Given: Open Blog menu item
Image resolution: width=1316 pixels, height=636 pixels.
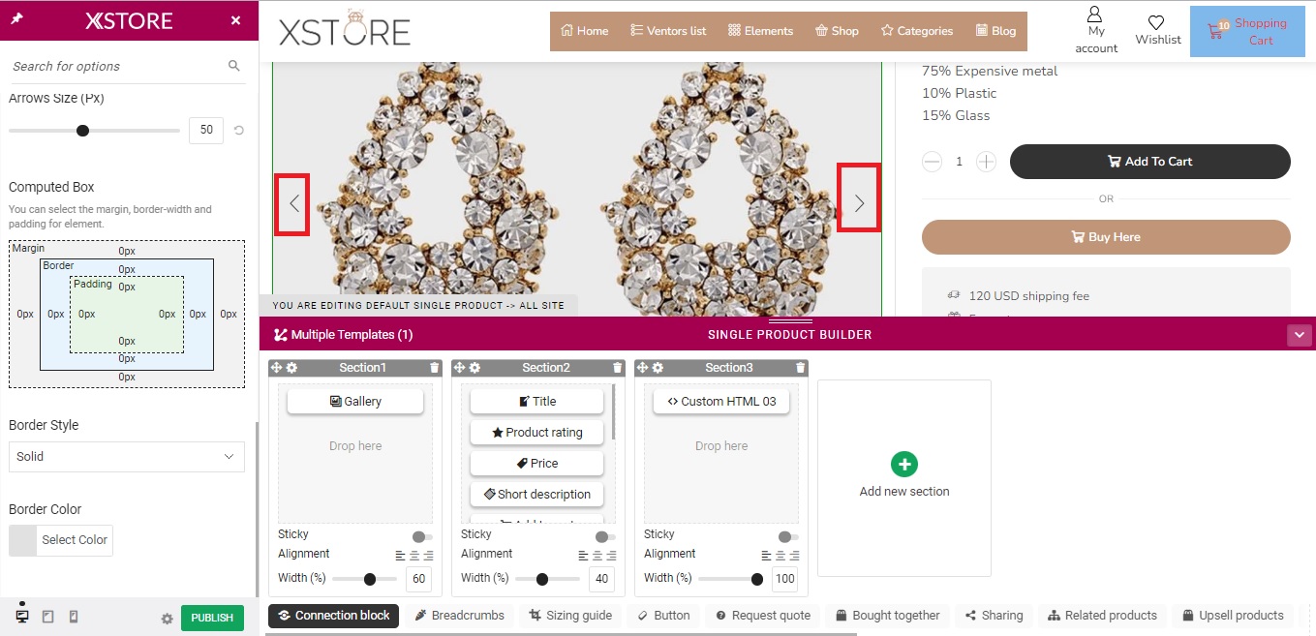Looking at the screenshot, I should [x=995, y=31].
